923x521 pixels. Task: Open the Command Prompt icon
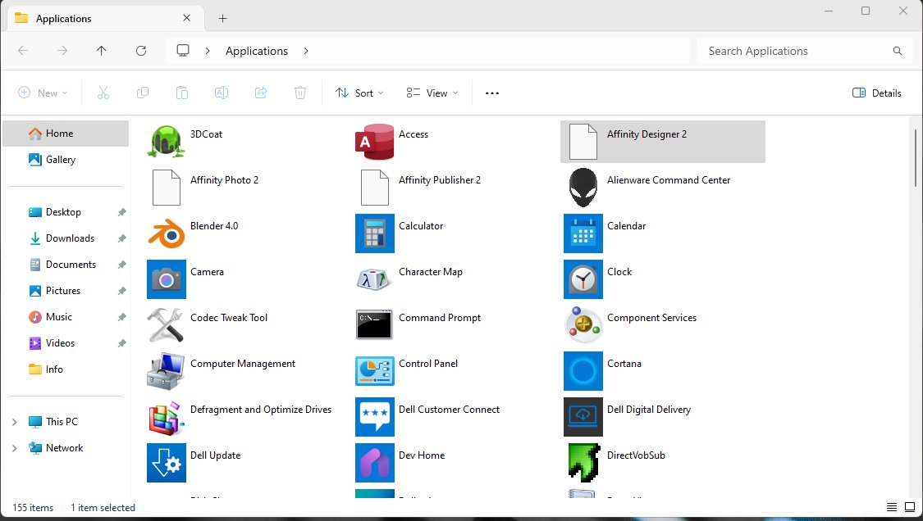click(374, 324)
